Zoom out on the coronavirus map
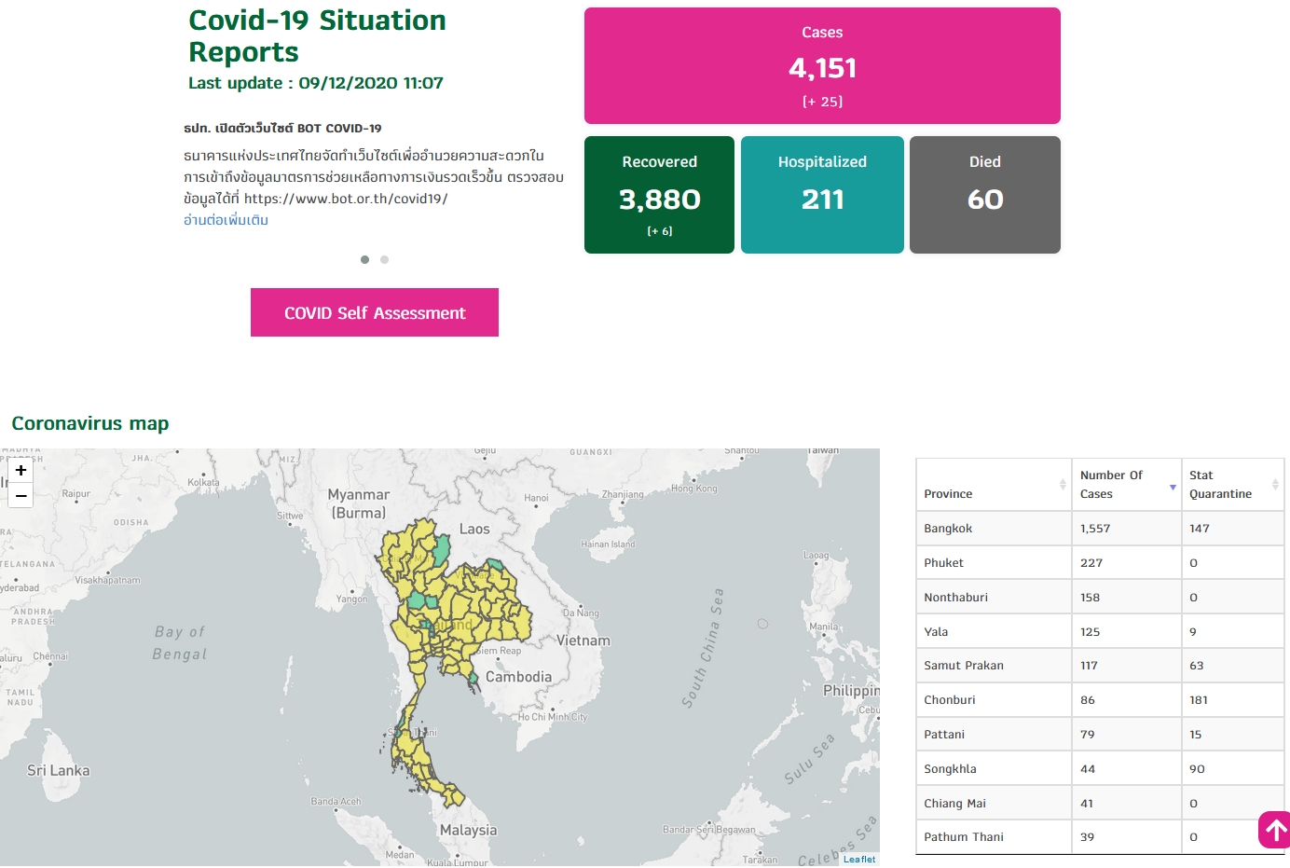 coord(21,496)
